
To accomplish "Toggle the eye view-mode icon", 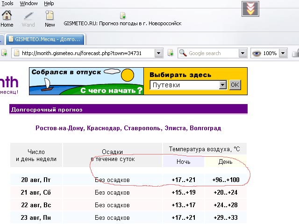I will point(256,53).
